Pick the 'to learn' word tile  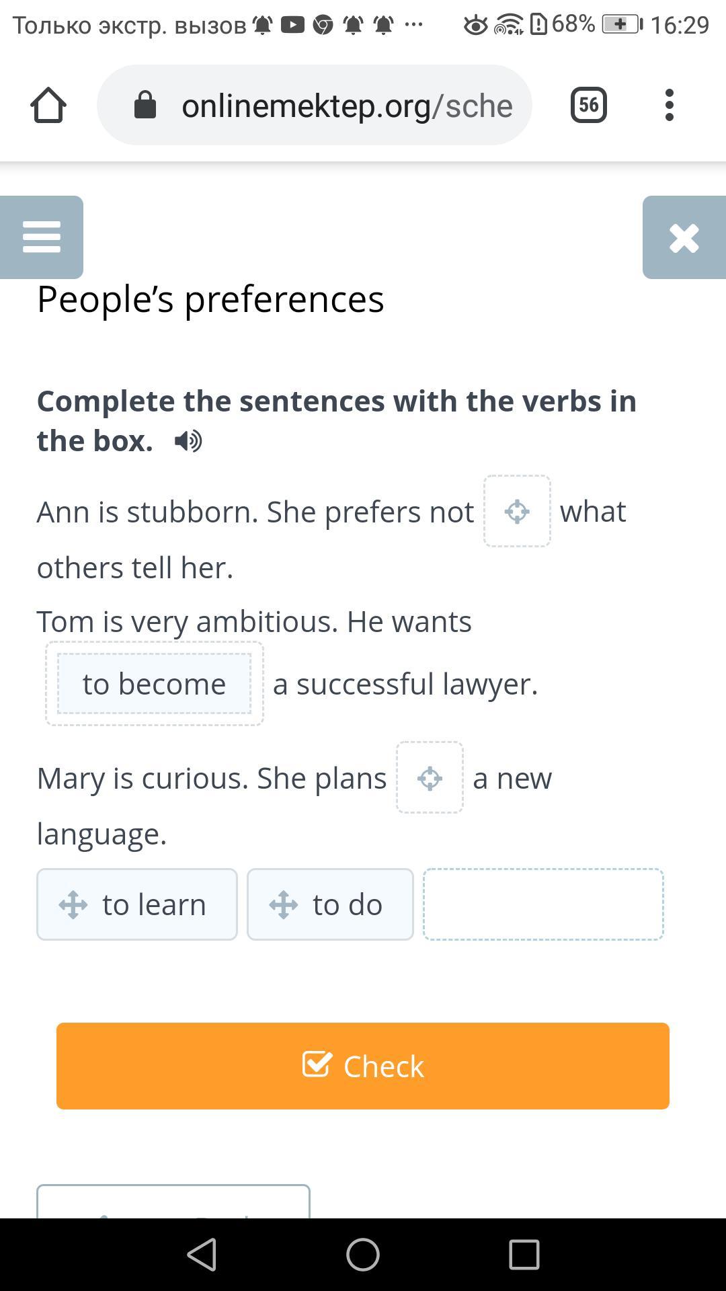point(137,904)
